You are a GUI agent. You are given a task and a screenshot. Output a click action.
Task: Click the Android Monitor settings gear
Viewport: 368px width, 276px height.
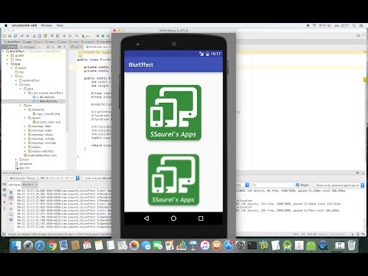358,173
